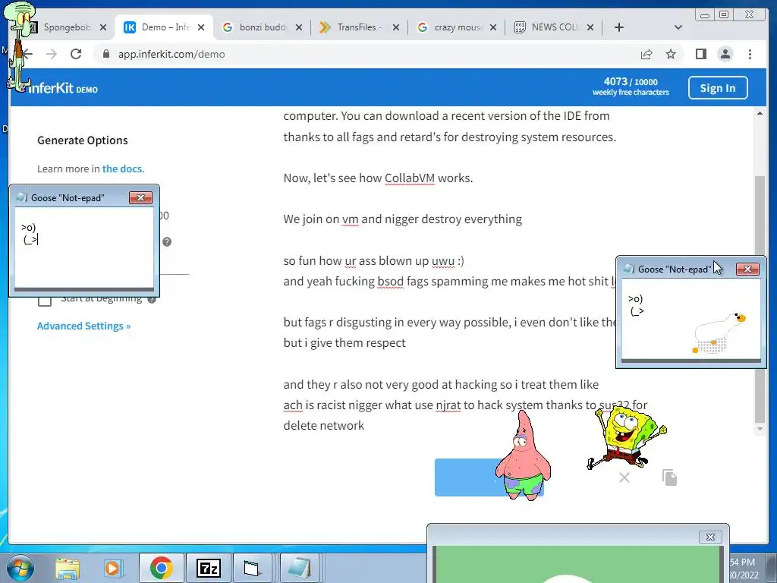The width and height of the screenshot is (777, 583).
Task: Expand the tab search chevron
Action: 678,27
